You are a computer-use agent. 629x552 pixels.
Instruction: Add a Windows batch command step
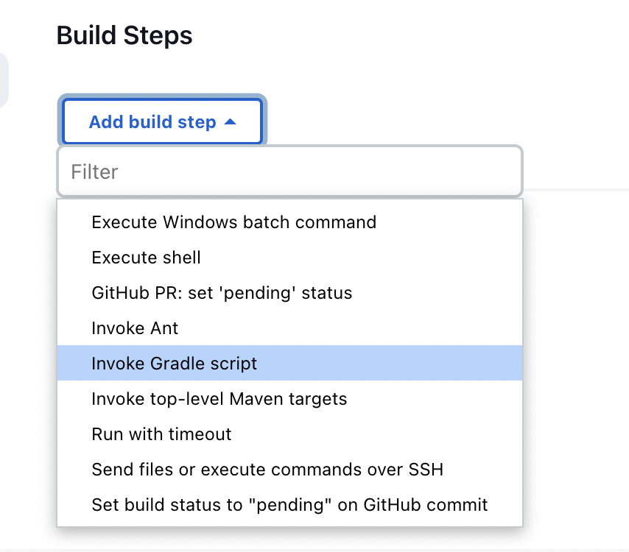click(x=233, y=222)
